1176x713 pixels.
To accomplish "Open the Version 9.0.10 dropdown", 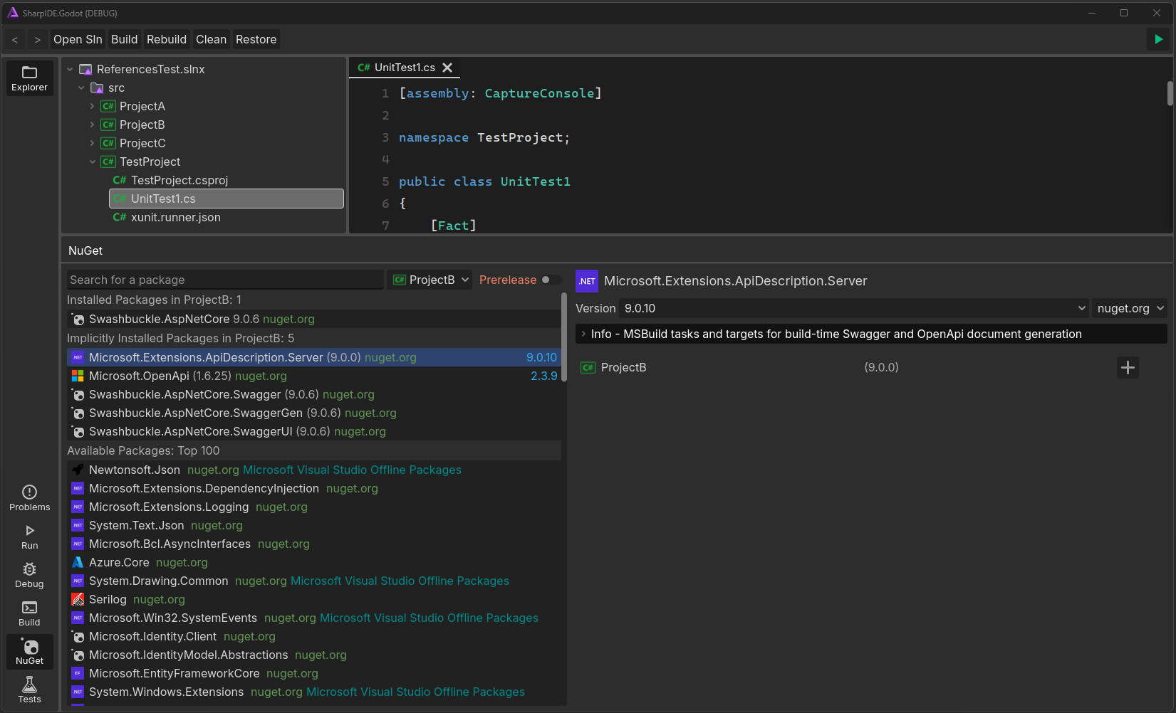I will pyautogui.click(x=854, y=308).
